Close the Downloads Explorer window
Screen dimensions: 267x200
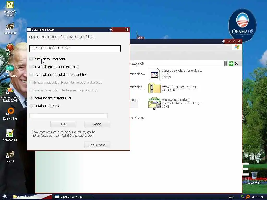click(239, 41)
